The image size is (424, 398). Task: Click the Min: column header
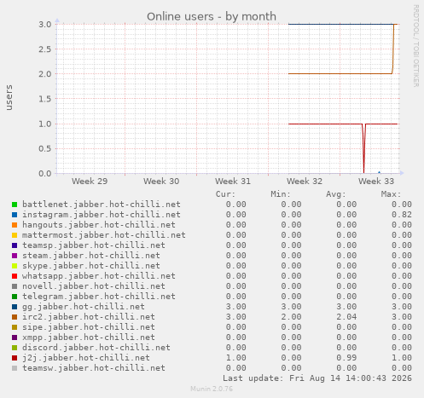(281, 194)
